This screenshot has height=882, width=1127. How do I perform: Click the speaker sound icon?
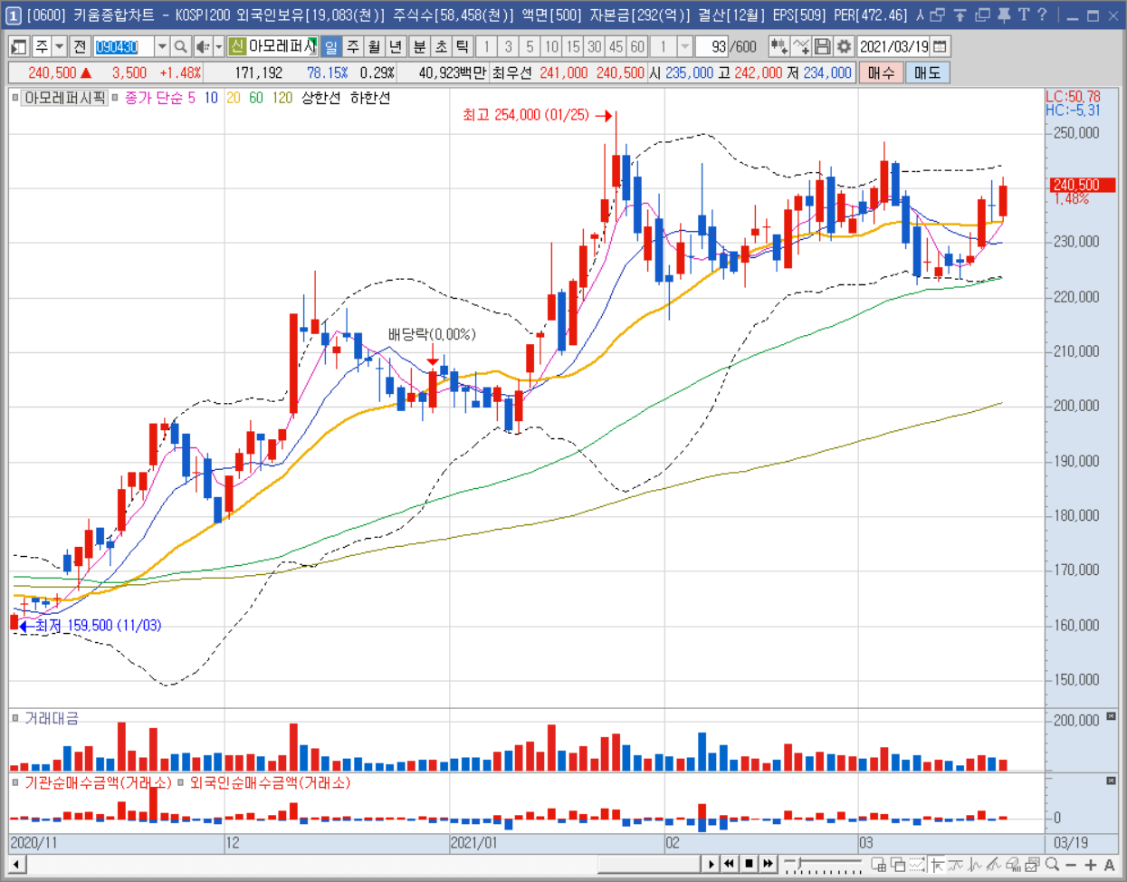(x=202, y=46)
